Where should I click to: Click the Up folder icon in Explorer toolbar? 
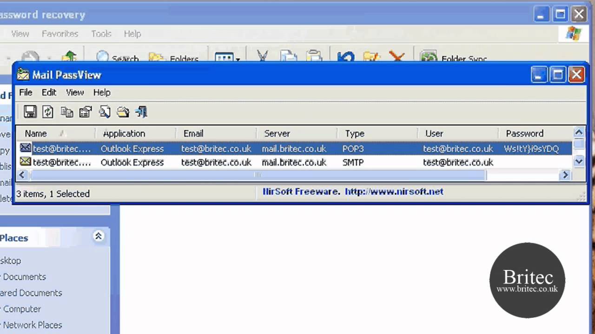click(x=69, y=57)
